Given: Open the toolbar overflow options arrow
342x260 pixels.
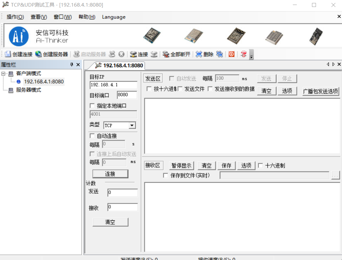Looking at the screenshot, I should (252, 54).
